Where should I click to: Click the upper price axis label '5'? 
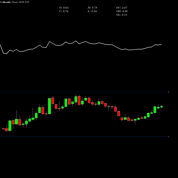point(169,92)
